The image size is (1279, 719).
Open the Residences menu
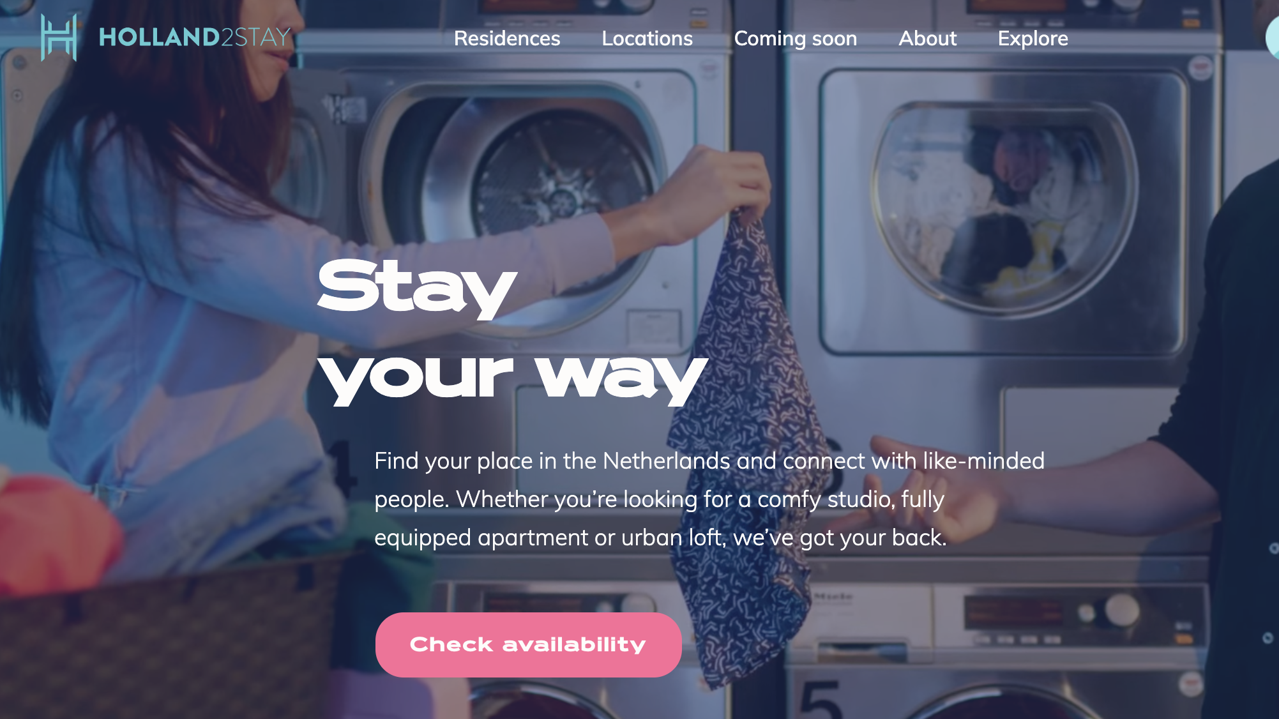click(507, 38)
